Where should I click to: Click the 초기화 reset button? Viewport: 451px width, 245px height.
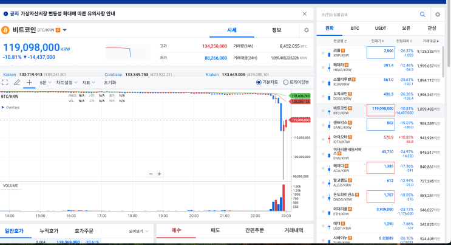point(110,83)
